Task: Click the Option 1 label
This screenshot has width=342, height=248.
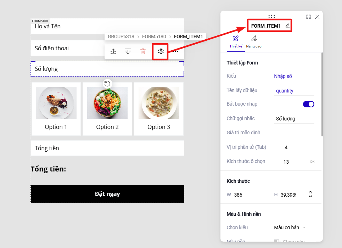Action: tap(56, 127)
